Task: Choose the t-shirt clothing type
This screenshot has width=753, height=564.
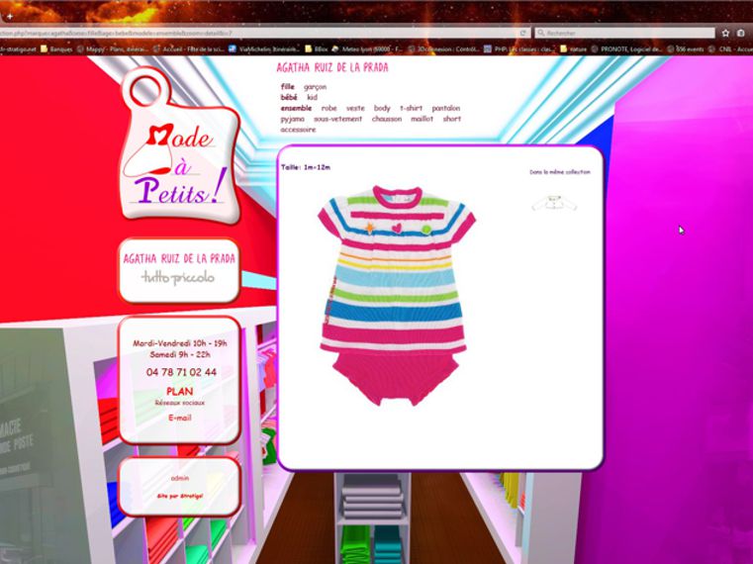Action: [411, 108]
